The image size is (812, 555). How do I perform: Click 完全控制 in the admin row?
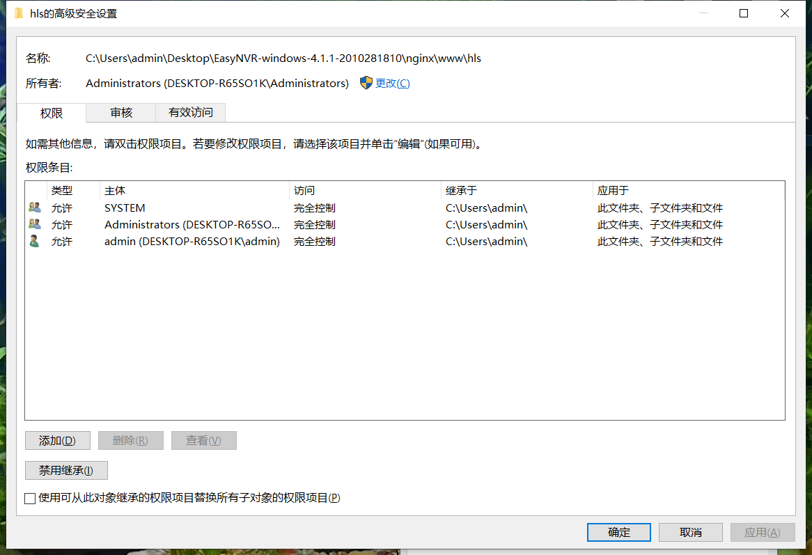314,241
